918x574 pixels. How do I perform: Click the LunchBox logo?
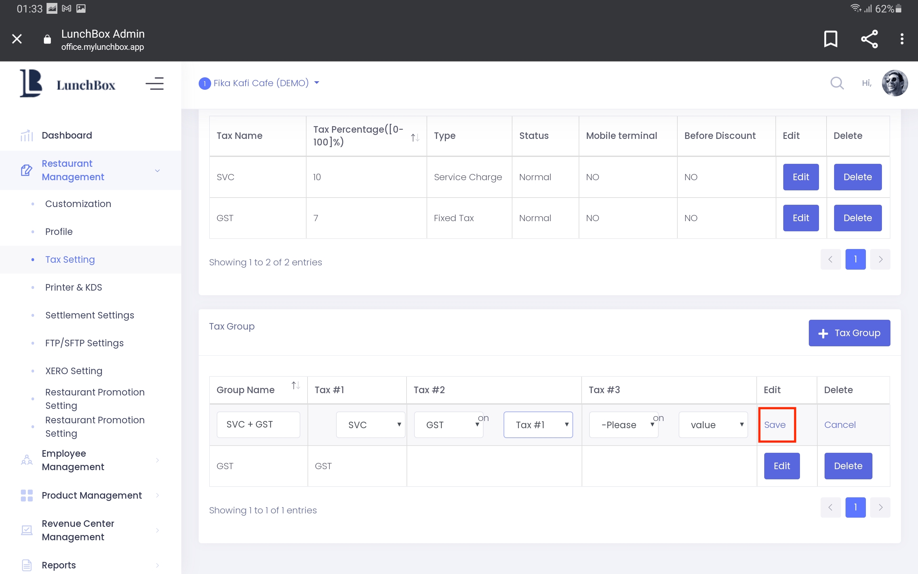click(68, 84)
